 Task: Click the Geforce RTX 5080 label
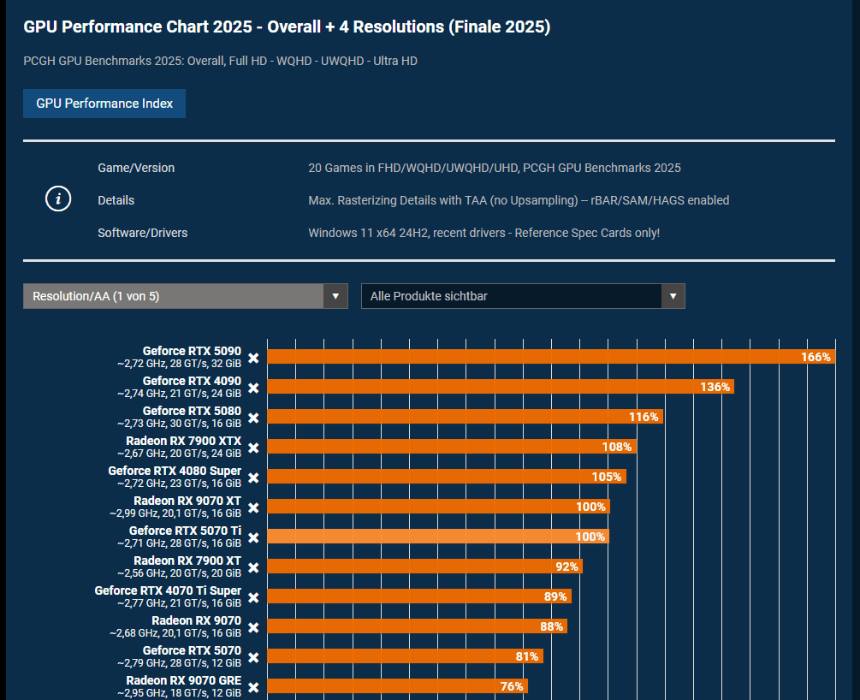pyautogui.click(x=192, y=411)
